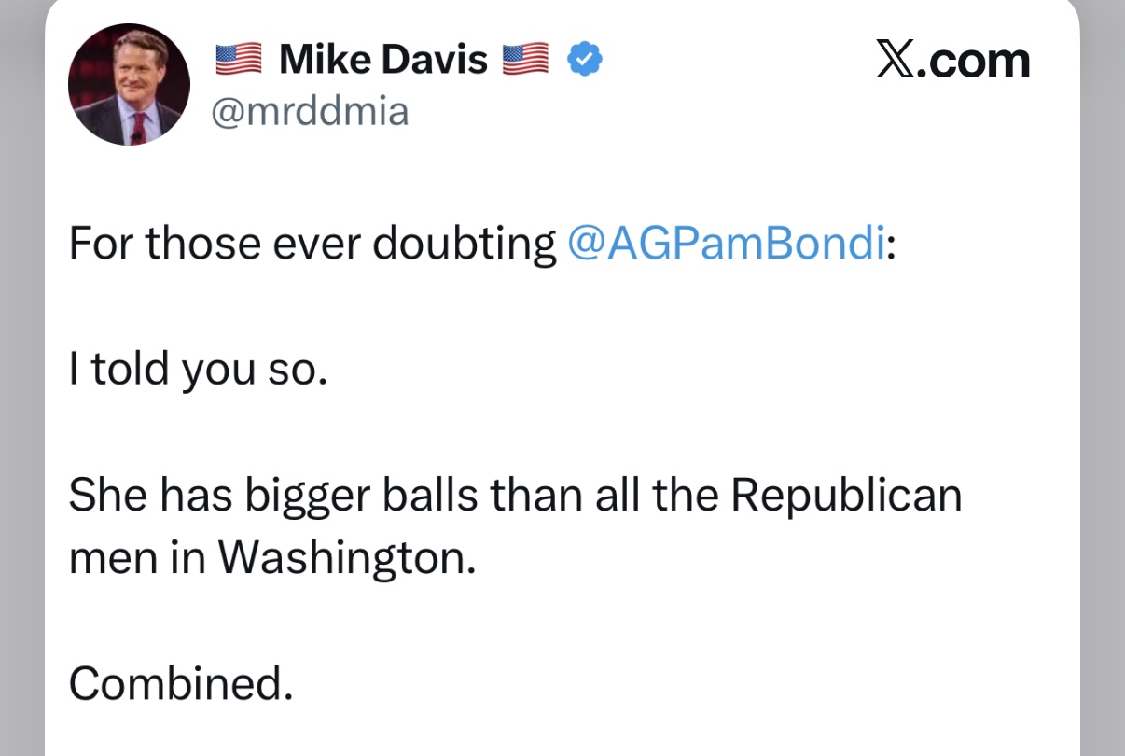This screenshot has height=756, width=1125.
Task: Click the blue verified checkmark badge
Action: point(585,61)
